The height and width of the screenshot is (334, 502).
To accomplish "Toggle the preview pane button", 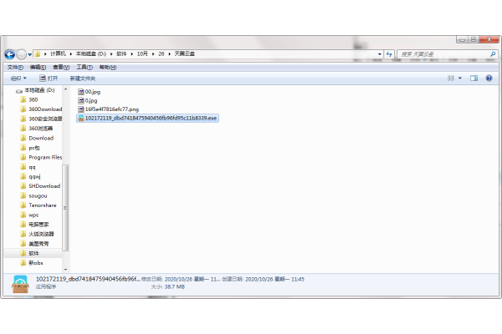I will coord(474,78).
